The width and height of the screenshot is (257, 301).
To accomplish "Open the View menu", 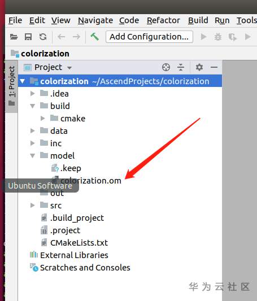I will click(x=60, y=20).
